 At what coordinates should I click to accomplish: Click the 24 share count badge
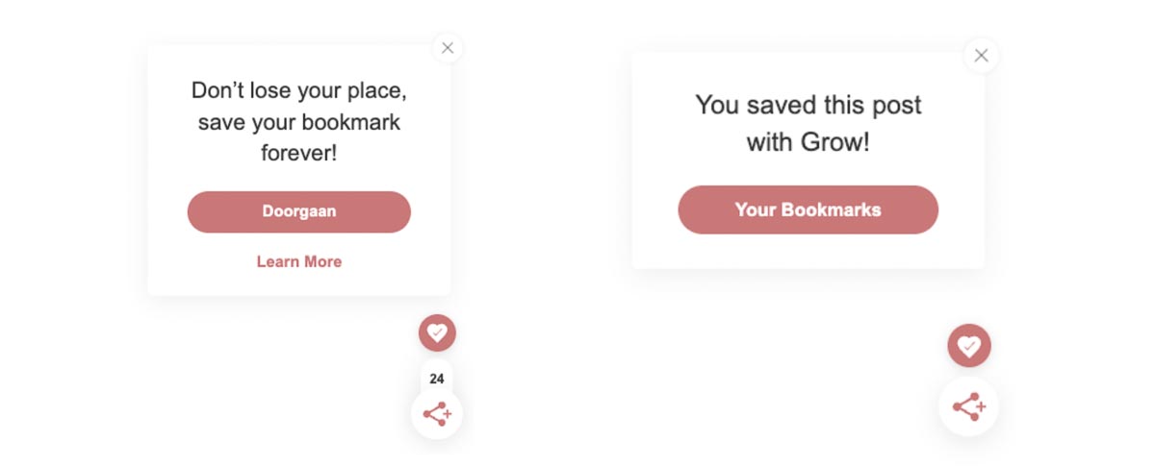tap(437, 379)
